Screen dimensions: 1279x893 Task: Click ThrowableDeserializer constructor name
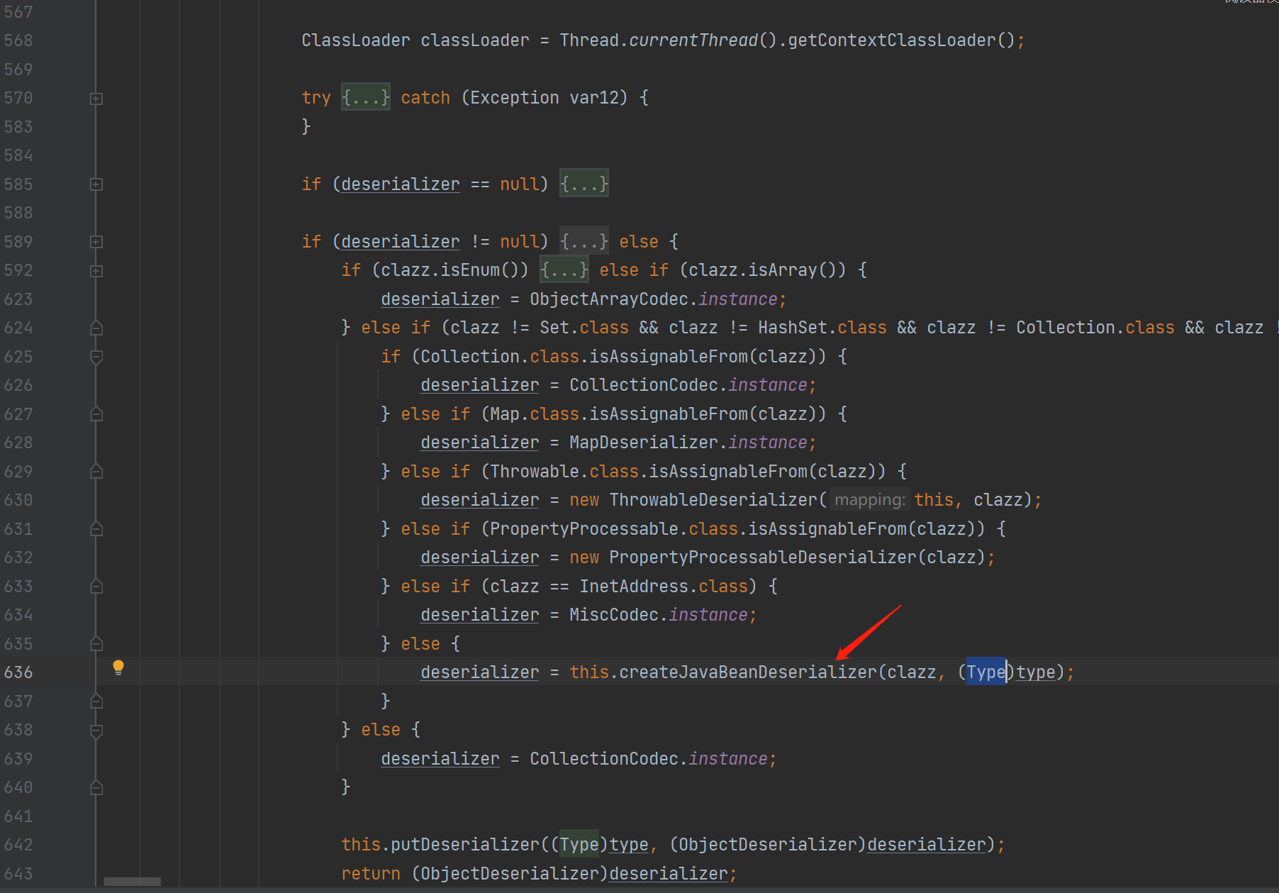713,500
